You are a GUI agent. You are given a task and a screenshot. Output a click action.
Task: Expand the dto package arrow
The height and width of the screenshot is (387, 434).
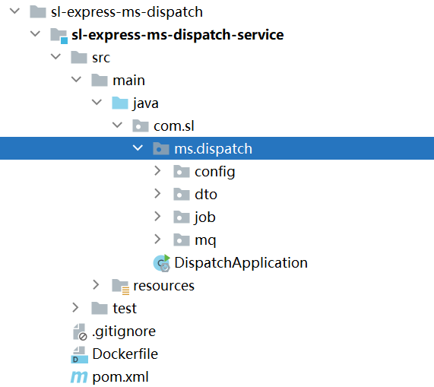pos(157,193)
